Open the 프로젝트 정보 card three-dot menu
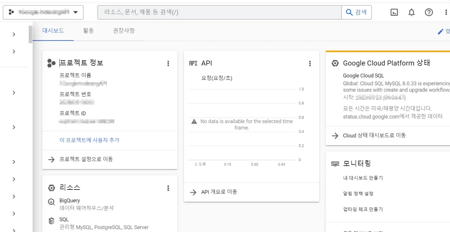The image size is (450, 232). 168,63
